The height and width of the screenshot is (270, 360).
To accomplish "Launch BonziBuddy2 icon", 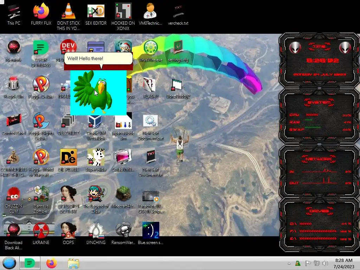I will (x=178, y=88).
